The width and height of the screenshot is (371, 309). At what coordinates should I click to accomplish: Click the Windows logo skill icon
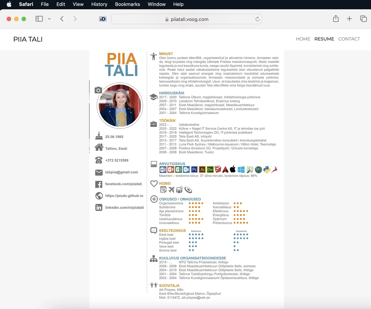[241, 170]
